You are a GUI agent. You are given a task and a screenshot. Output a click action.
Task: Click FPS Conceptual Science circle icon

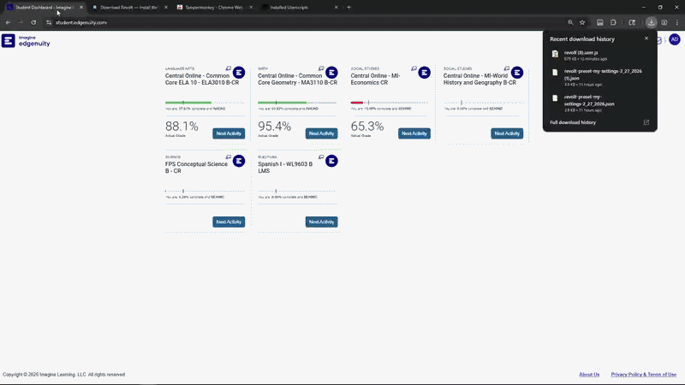click(239, 161)
